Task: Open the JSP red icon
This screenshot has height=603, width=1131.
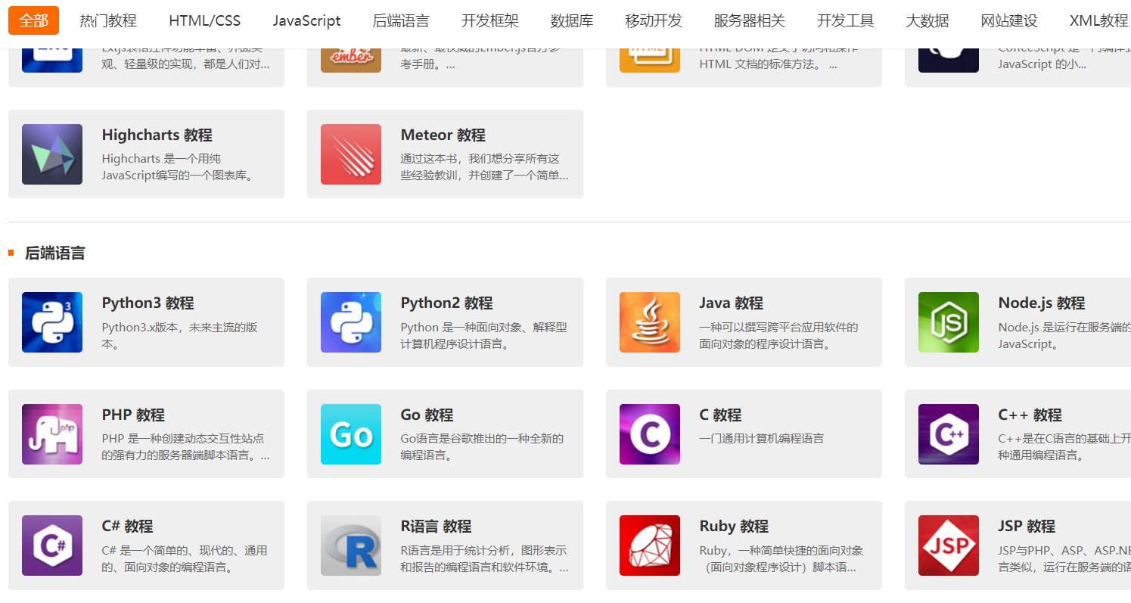Action: tap(949, 545)
